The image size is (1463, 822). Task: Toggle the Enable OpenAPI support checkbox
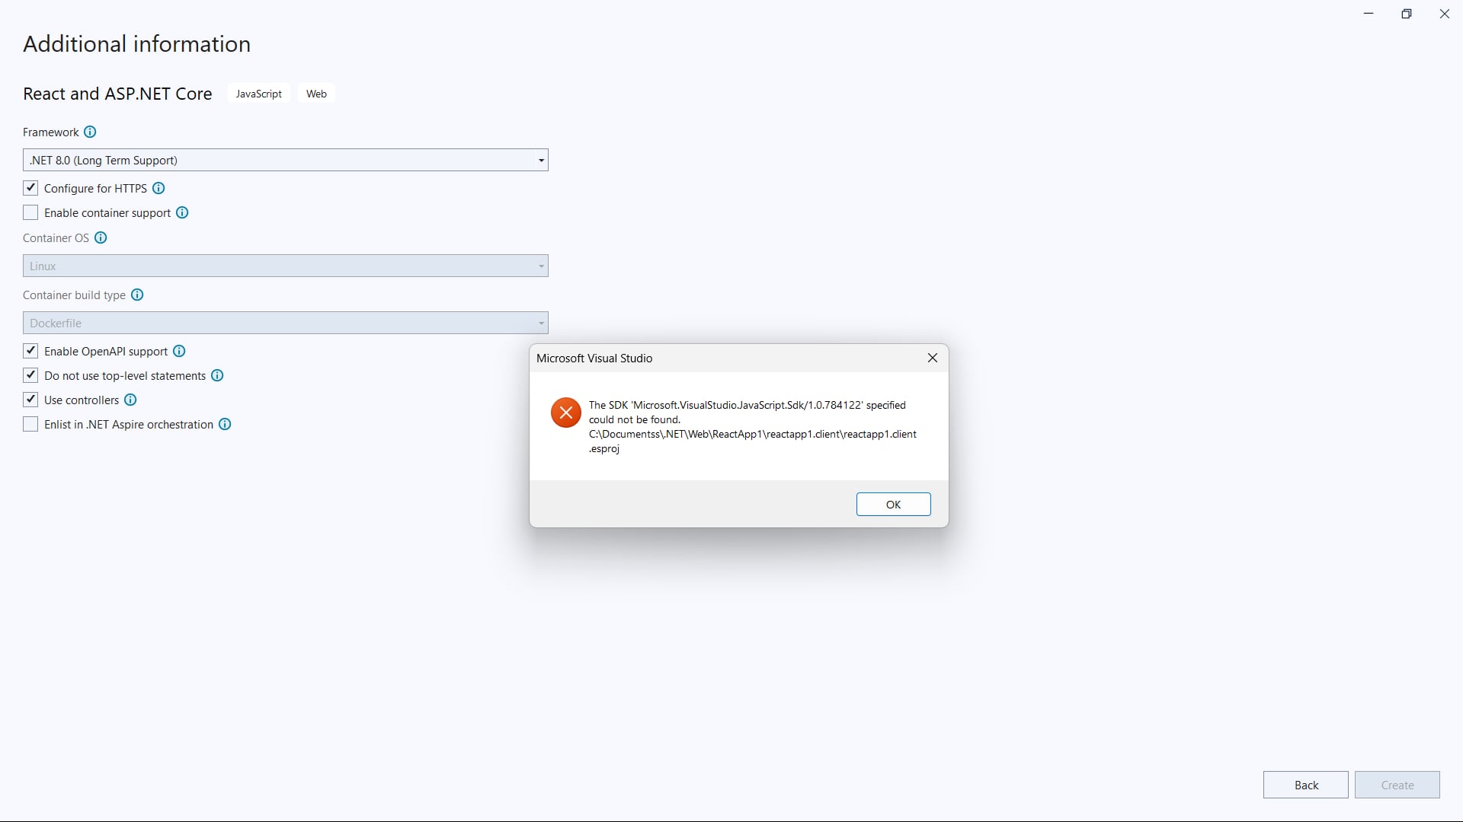coord(30,351)
